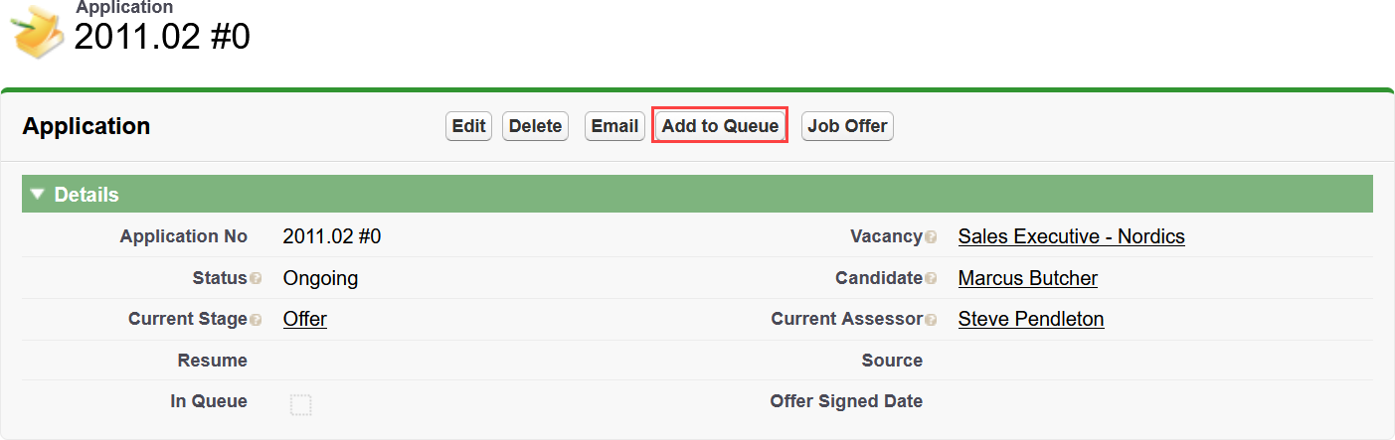Open the Sales Executive - Nordics vacancy link
Screen dimensions: 1395x440
[1071, 236]
